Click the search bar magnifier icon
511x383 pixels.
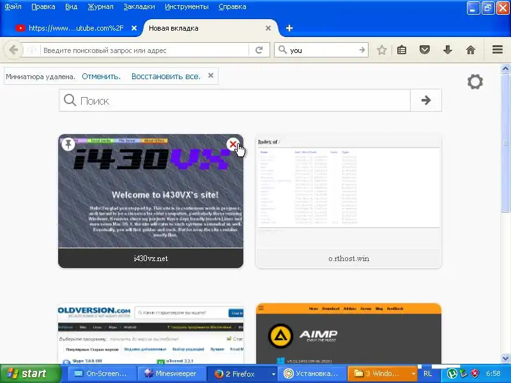282,50
